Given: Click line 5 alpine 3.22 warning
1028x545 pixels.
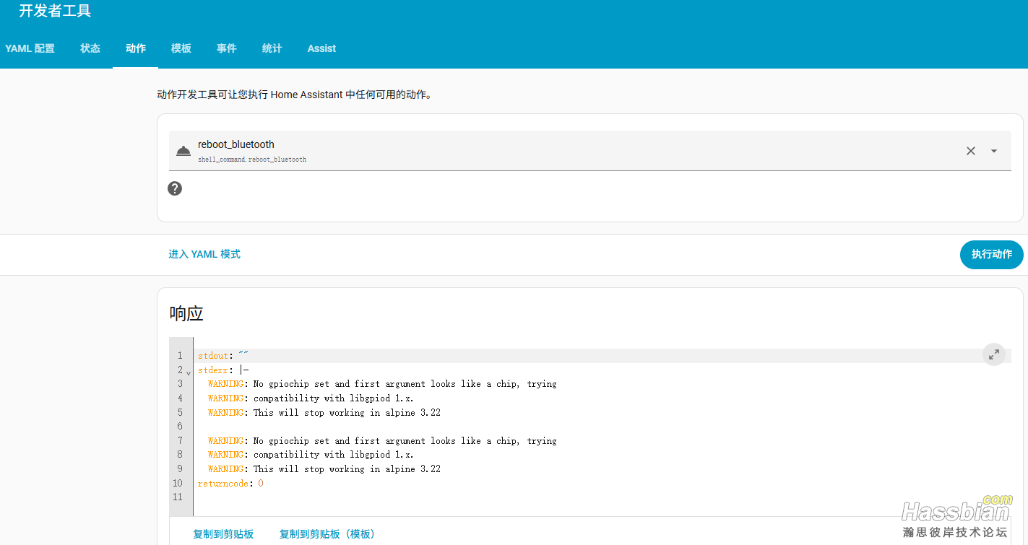Looking at the screenshot, I should pos(324,413).
